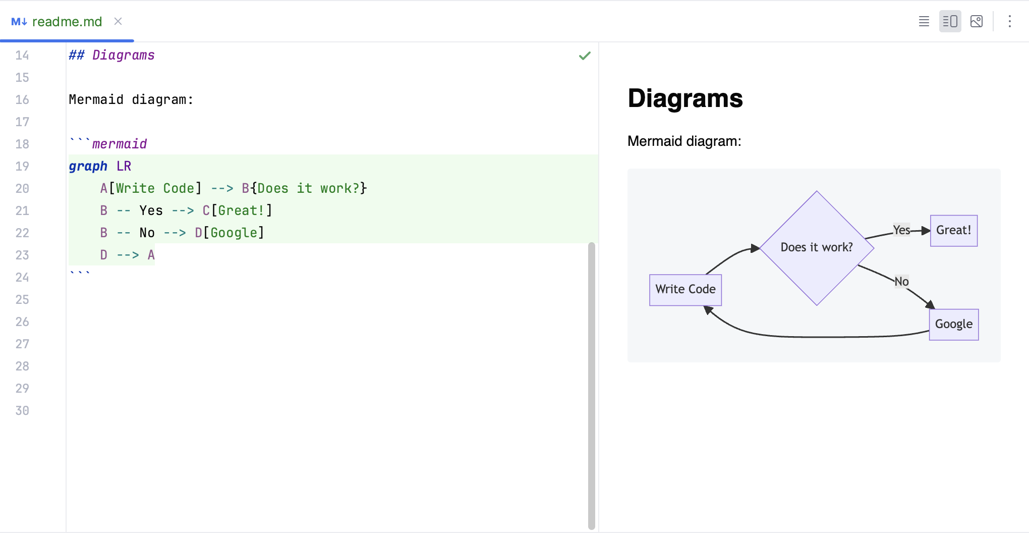Screen dimensions: 1029x533
Task: Click the green inspections checkmark
Action: coord(585,56)
